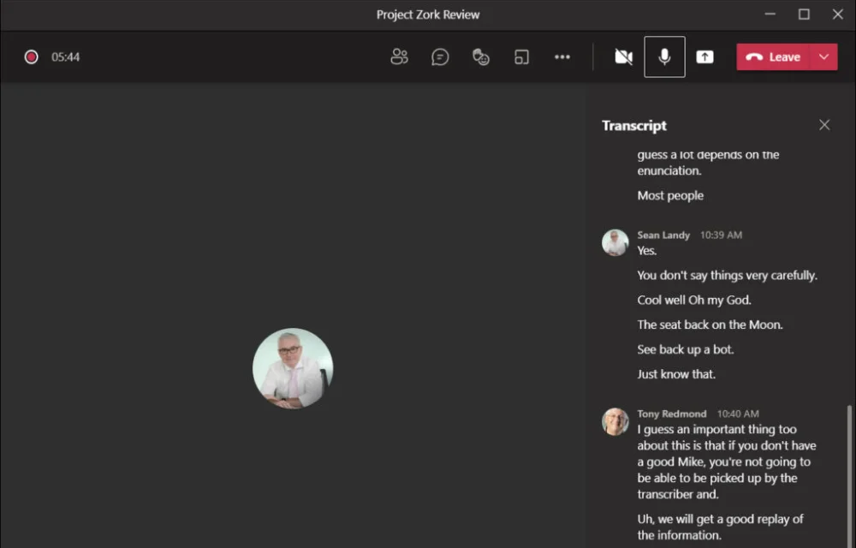Open the Participants panel
The width and height of the screenshot is (856, 548).
tap(399, 57)
